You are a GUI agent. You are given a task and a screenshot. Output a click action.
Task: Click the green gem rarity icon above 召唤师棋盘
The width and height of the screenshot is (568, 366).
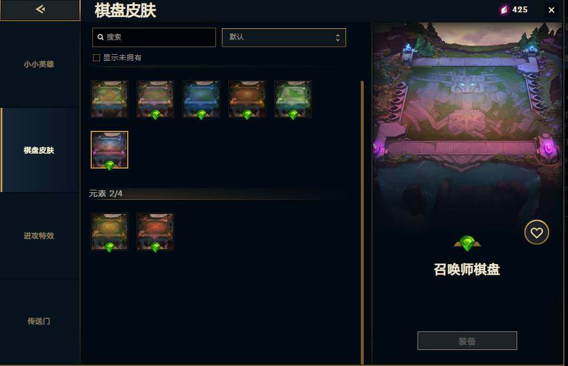pos(467,243)
